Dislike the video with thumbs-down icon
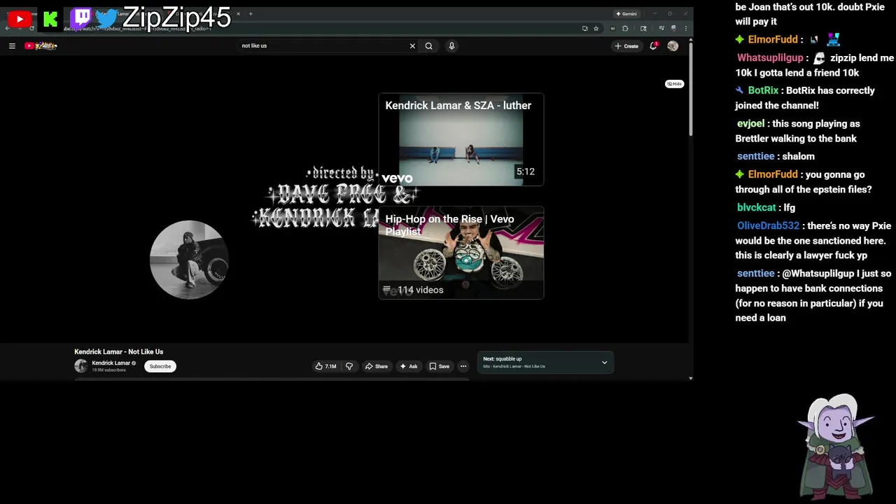Image resolution: width=896 pixels, height=504 pixels. pyautogui.click(x=349, y=366)
